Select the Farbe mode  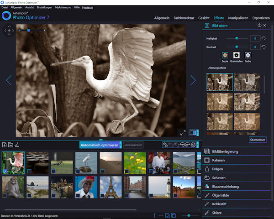(x=248, y=56)
